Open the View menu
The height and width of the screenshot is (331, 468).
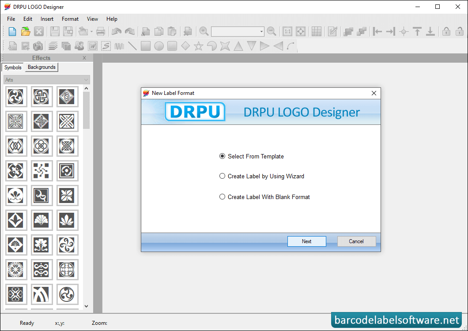click(x=92, y=19)
